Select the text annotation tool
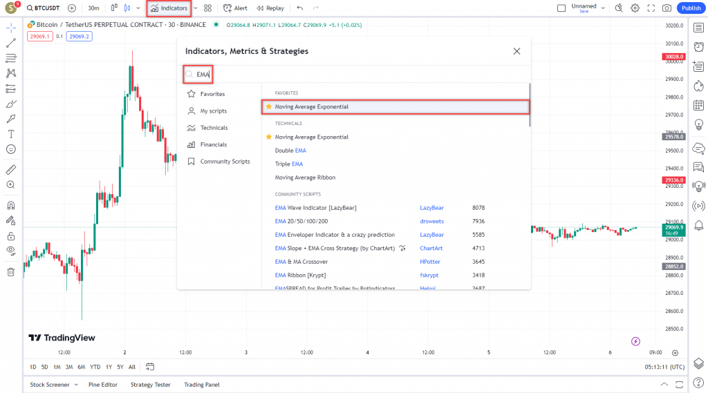Image resolution: width=708 pixels, height=393 pixels. pos(11,134)
